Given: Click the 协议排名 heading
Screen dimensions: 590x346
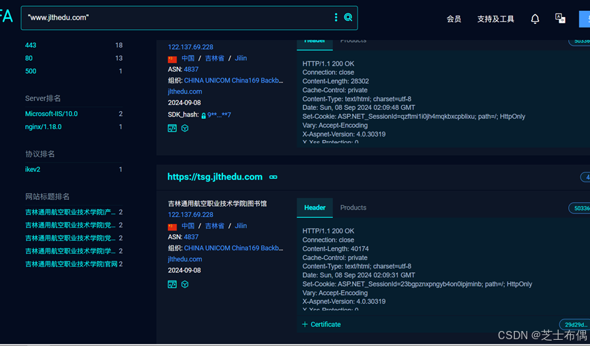Looking at the screenshot, I should (x=40, y=154).
